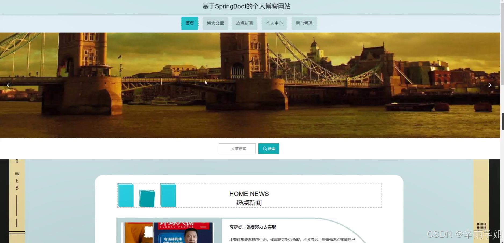Screen dimensions: 504x243
Task: Click the 搜索 search button
Action: pyautogui.click(x=269, y=149)
